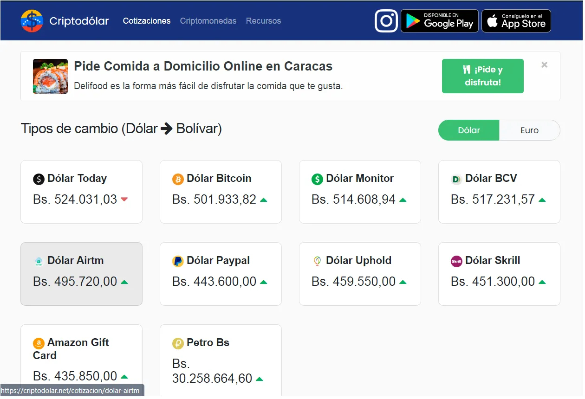Click the Skrill logo icon
Viewport: 585px width, 399px height.
457,261
